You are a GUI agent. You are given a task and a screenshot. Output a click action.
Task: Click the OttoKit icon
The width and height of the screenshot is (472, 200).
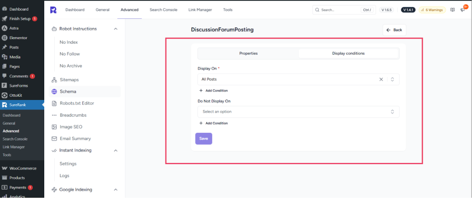click(x=5, y=95)
